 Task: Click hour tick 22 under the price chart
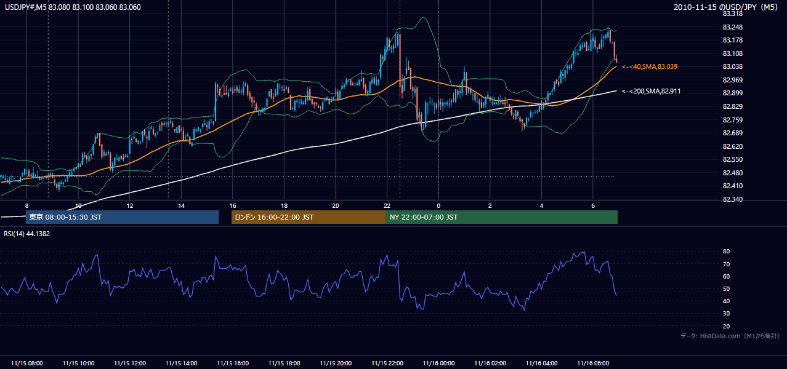387,205
